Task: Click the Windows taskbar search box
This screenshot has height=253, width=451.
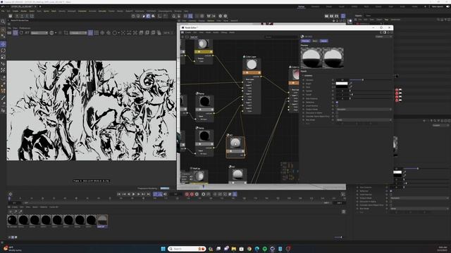Action: pyautogui.click(x=187, y=249)
